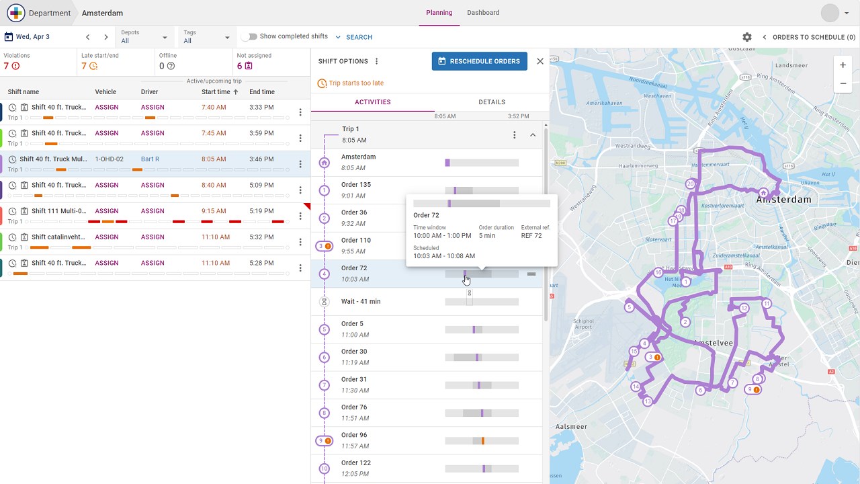Assign a vehicle to the 7:40 AM shift
860x484 pixels.
(x=107, y=108)
